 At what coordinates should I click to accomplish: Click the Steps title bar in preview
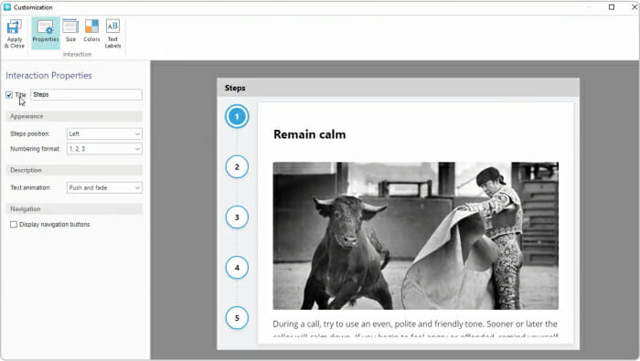pos(398,88)
